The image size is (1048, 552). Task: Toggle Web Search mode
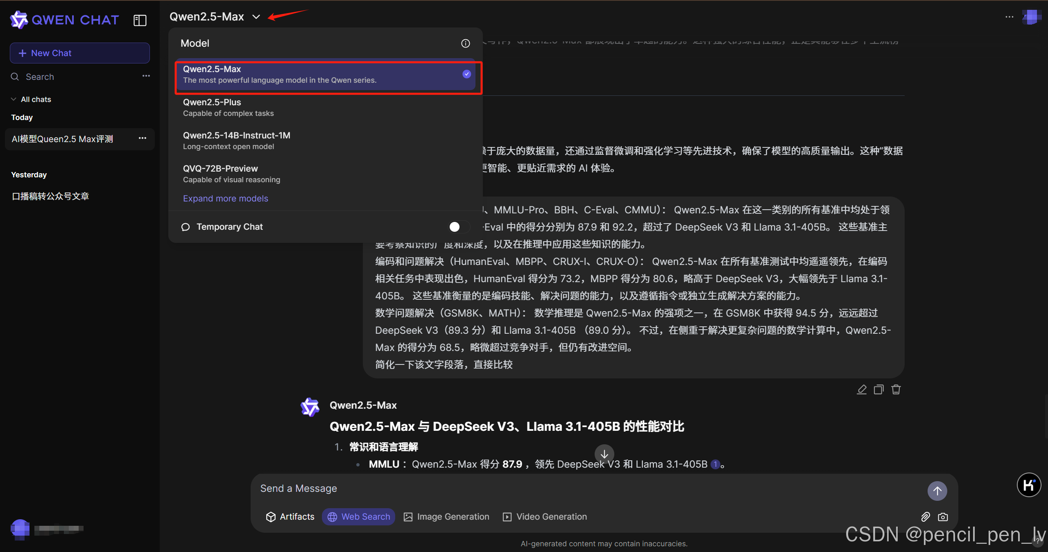tap(358, 517)
